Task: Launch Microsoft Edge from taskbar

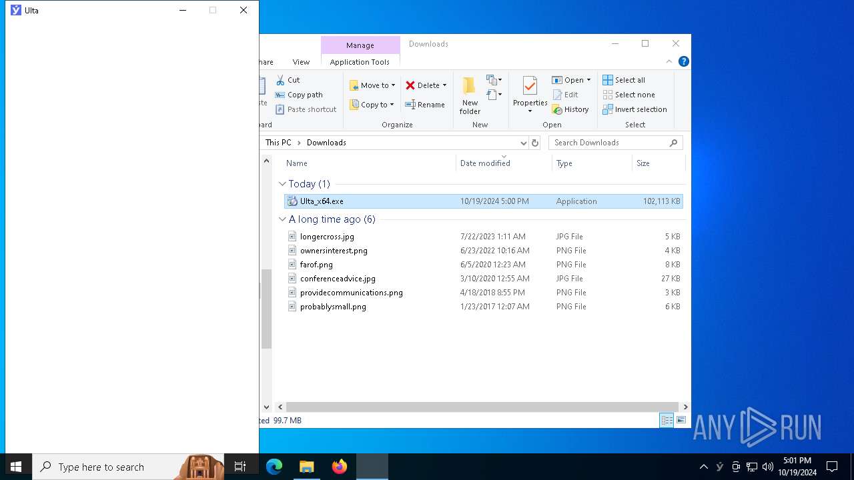Action: (274, 467)
